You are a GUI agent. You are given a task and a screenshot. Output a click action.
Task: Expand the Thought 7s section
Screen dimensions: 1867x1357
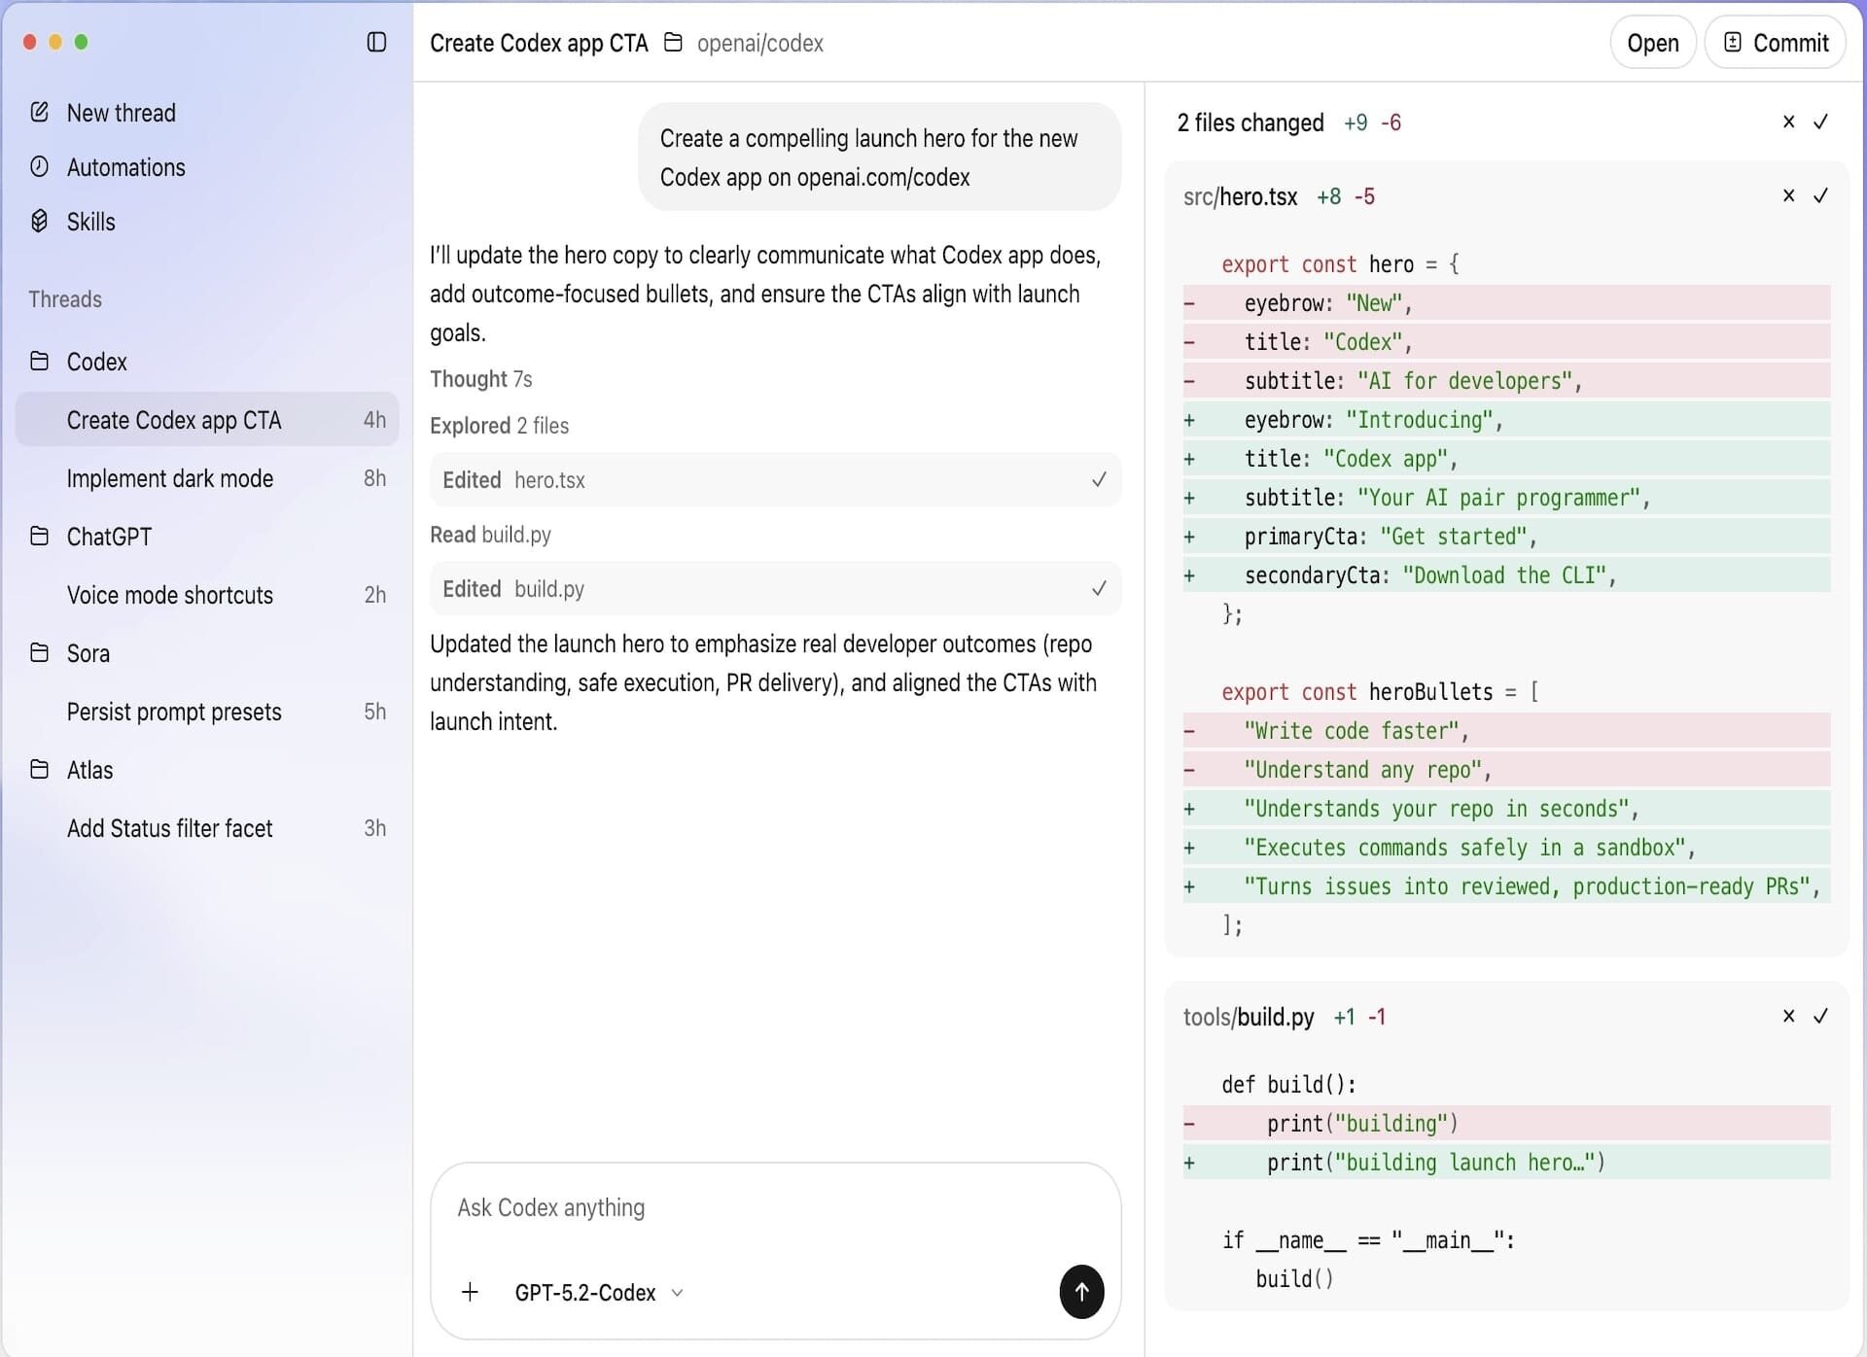[x=480, y=379]
